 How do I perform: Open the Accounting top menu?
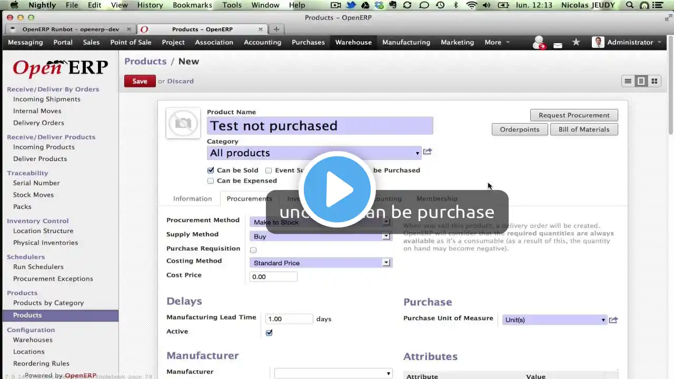(x=262, y=42)
